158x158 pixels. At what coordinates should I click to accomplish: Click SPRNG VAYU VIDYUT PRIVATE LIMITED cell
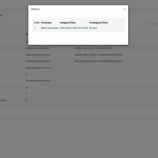coord(94,48)
